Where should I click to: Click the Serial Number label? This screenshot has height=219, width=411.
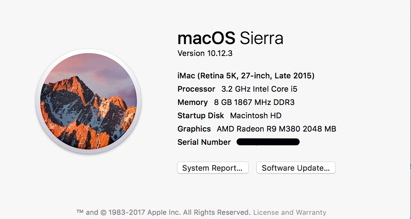tap(204, 142)
